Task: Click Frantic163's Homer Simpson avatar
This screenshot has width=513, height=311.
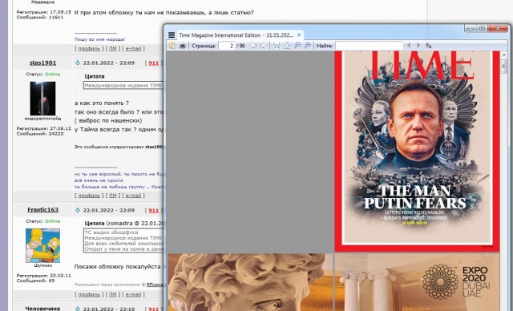Action: [42, 245]
